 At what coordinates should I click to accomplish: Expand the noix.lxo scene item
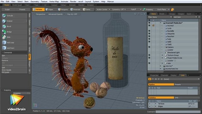[161, 66]
